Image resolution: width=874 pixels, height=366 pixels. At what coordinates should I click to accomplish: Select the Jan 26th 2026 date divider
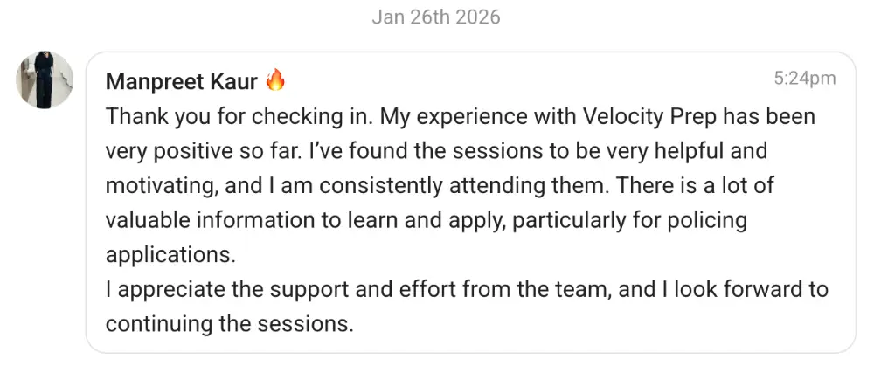tap(436, 17)
